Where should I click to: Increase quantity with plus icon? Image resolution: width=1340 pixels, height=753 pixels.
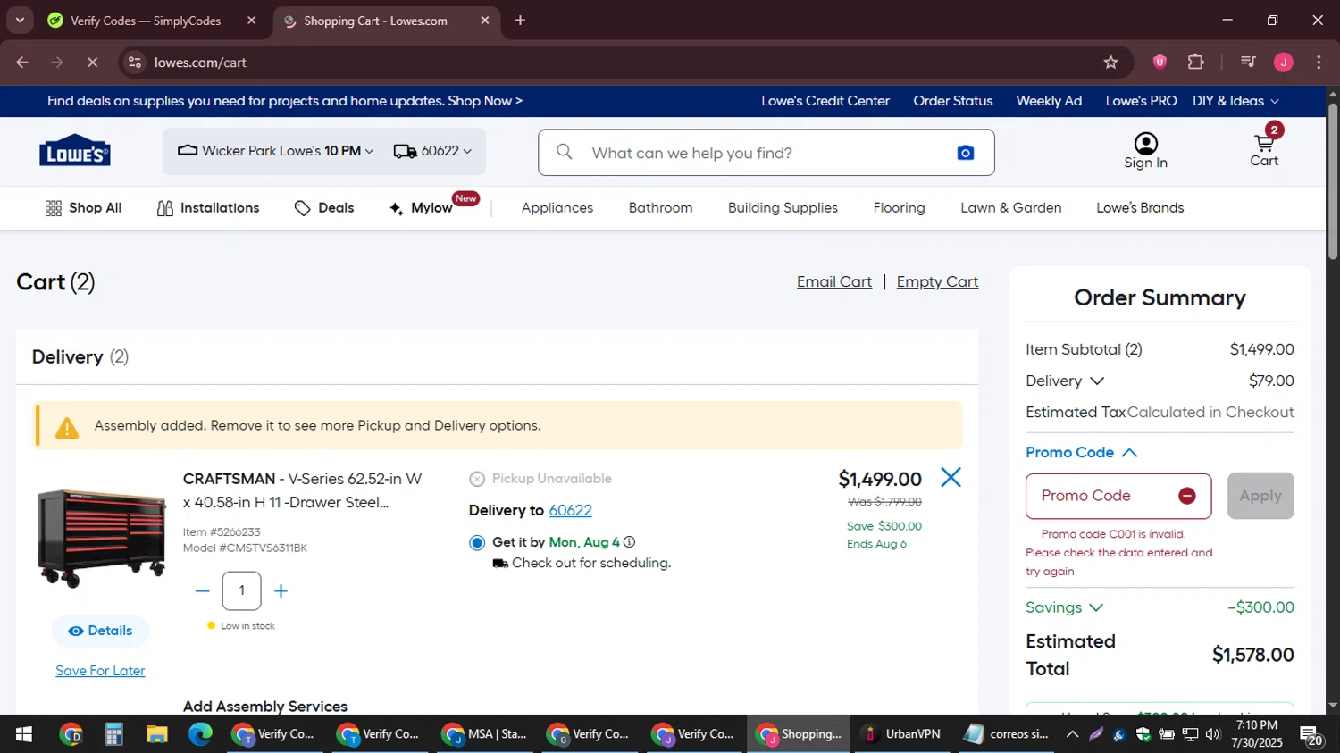(281, 591)
